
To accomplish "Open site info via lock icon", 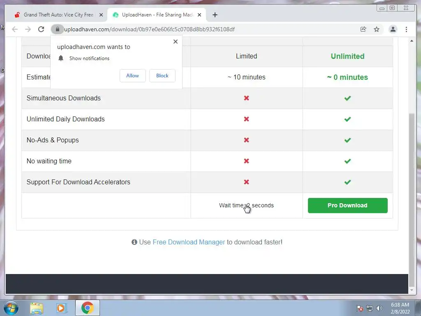I will (x=57, y=29).
